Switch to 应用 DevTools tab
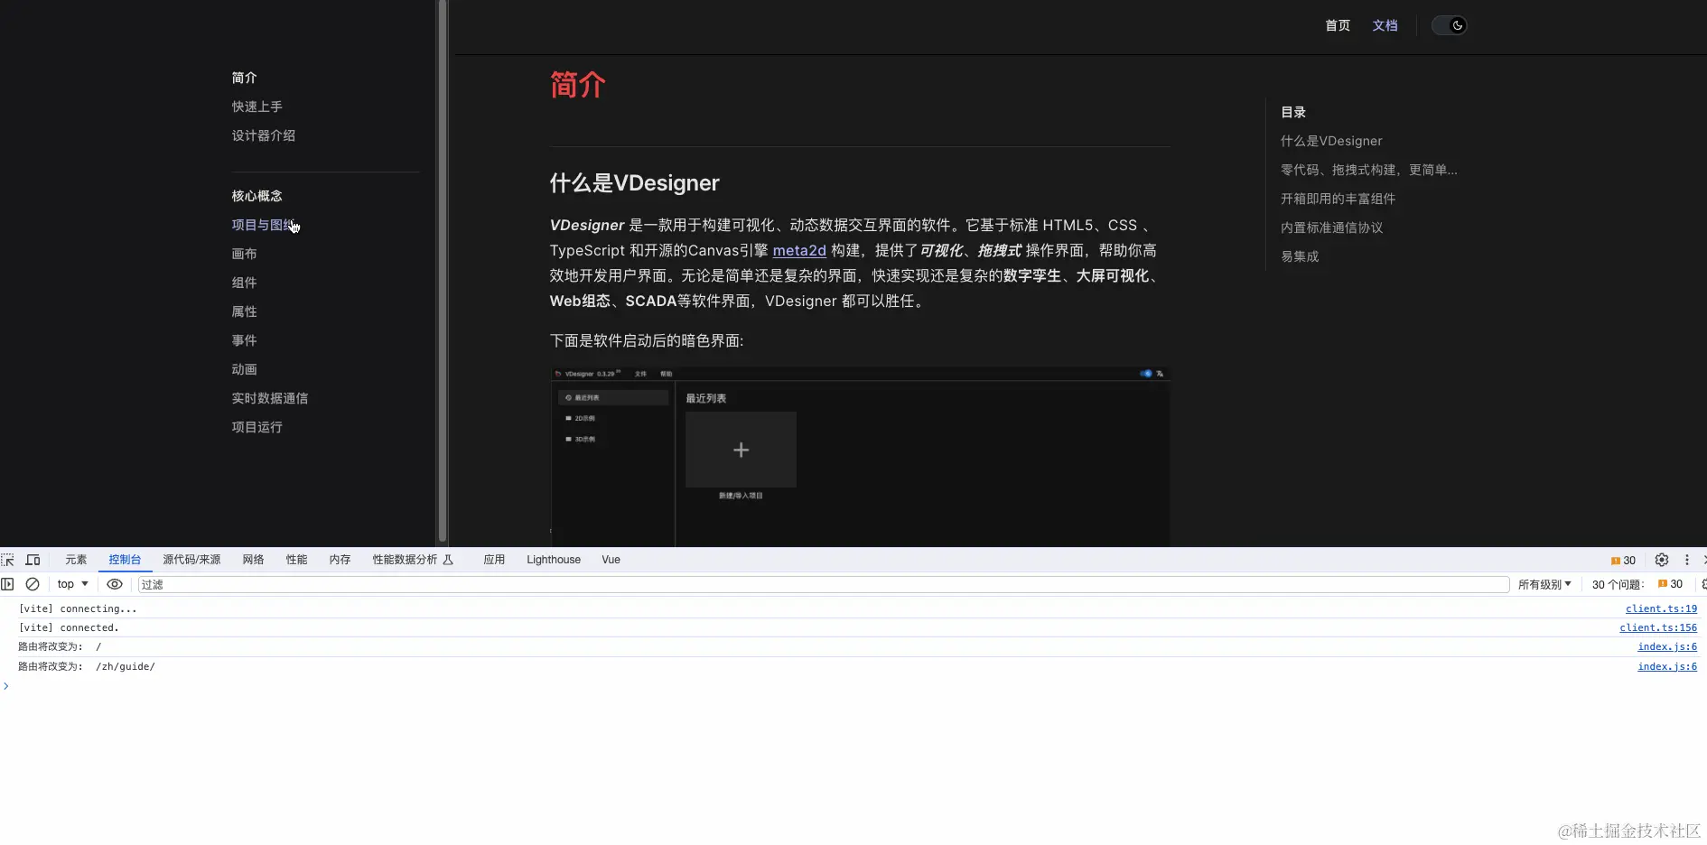 [494, 560]
